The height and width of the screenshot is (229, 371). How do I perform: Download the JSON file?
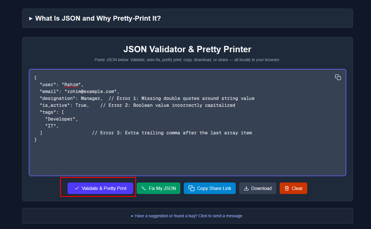click(258, 188)
